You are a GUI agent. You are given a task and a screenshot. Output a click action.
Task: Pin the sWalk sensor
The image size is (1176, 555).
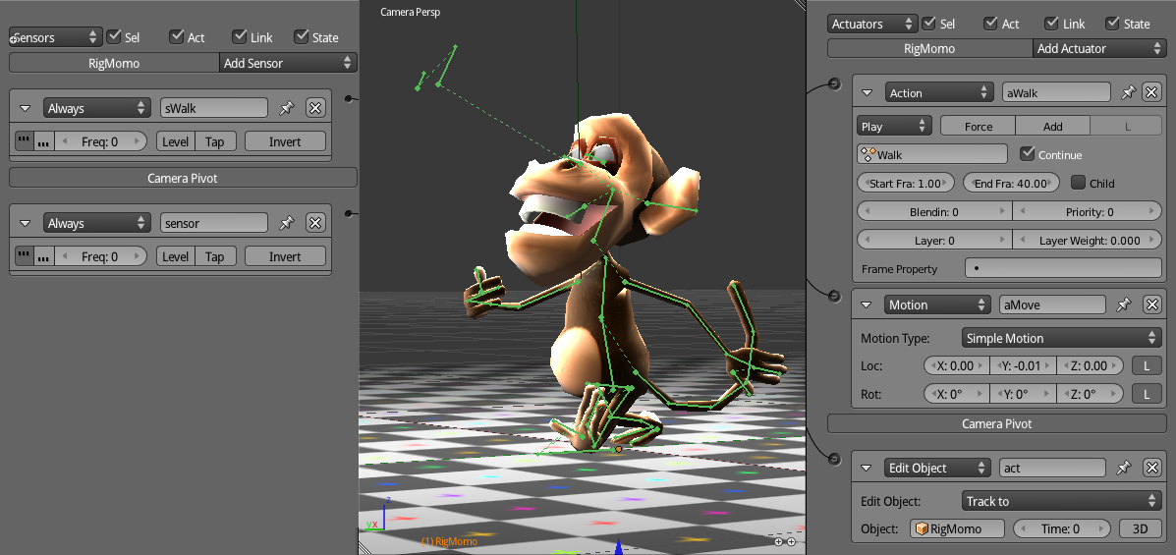[287, 108]
